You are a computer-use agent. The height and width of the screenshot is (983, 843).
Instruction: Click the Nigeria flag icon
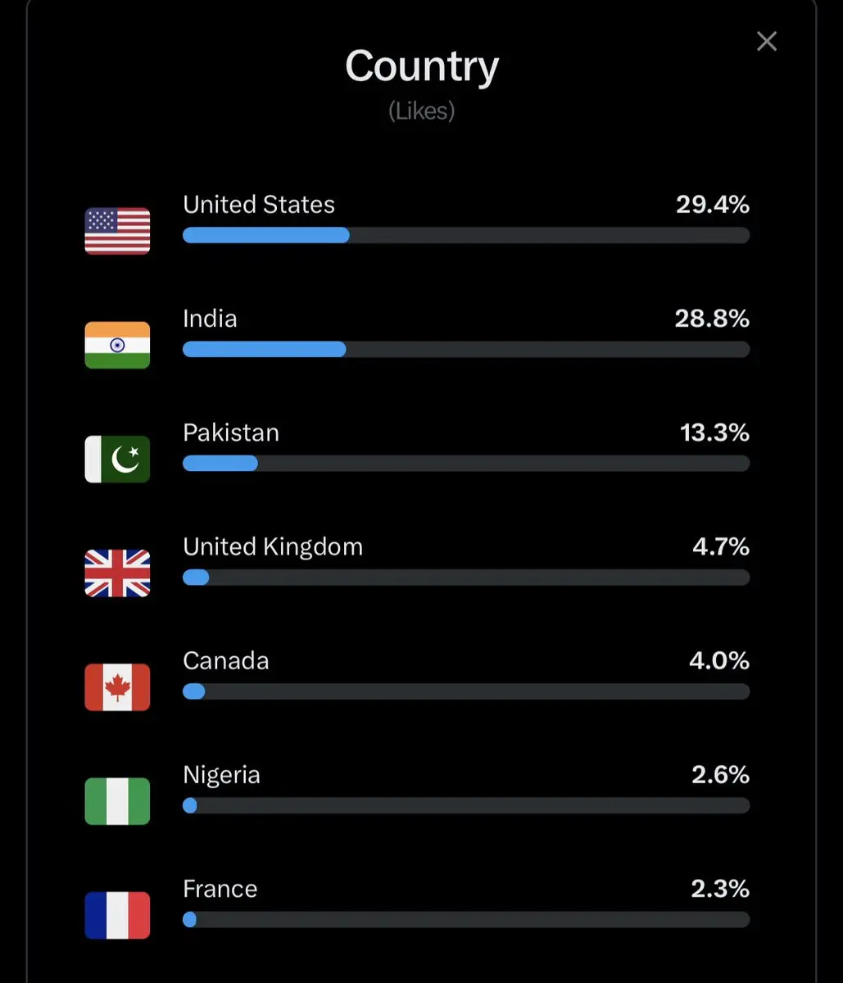(117, 800)
